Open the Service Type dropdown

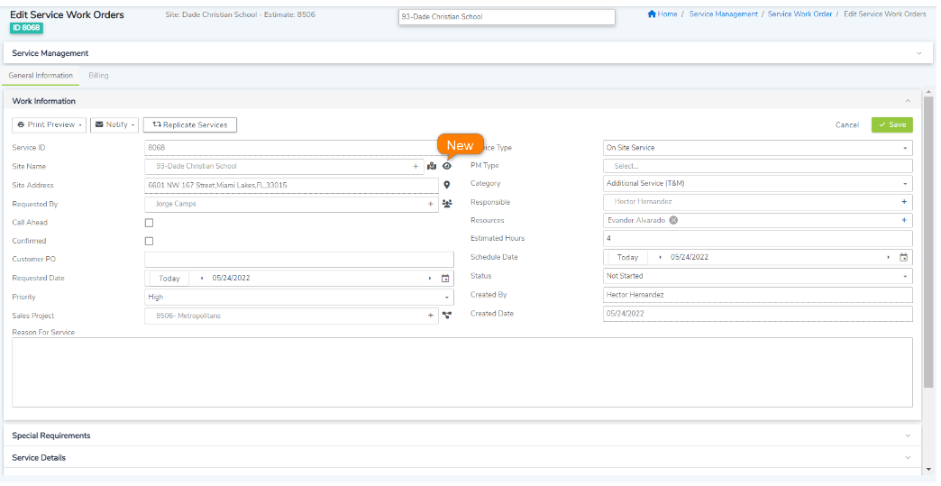point(757,148)
